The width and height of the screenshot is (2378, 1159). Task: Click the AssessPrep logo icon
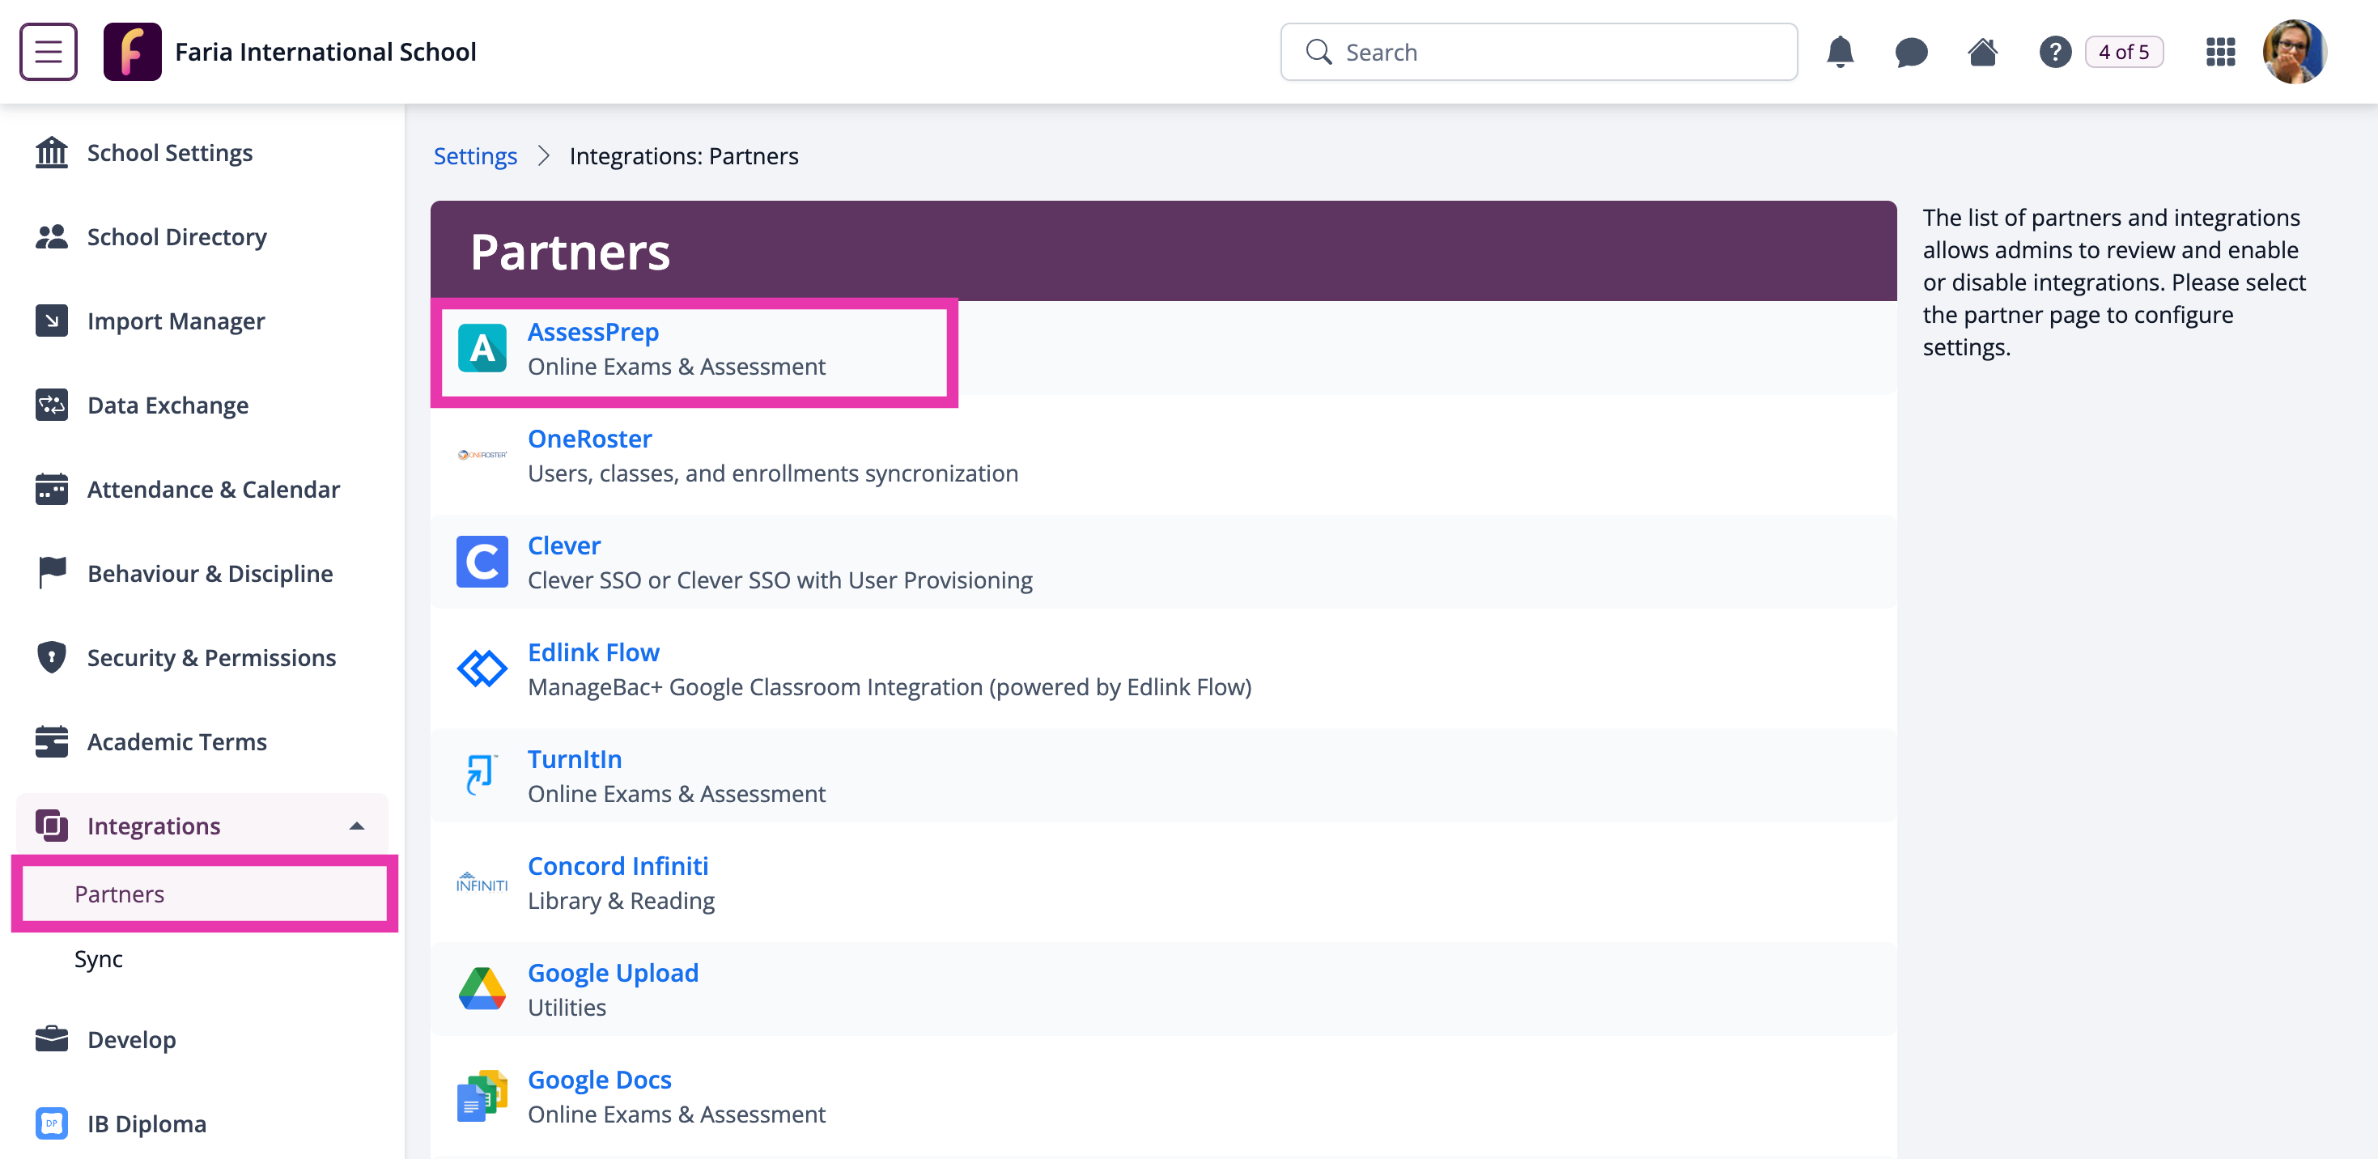[482, 348]
